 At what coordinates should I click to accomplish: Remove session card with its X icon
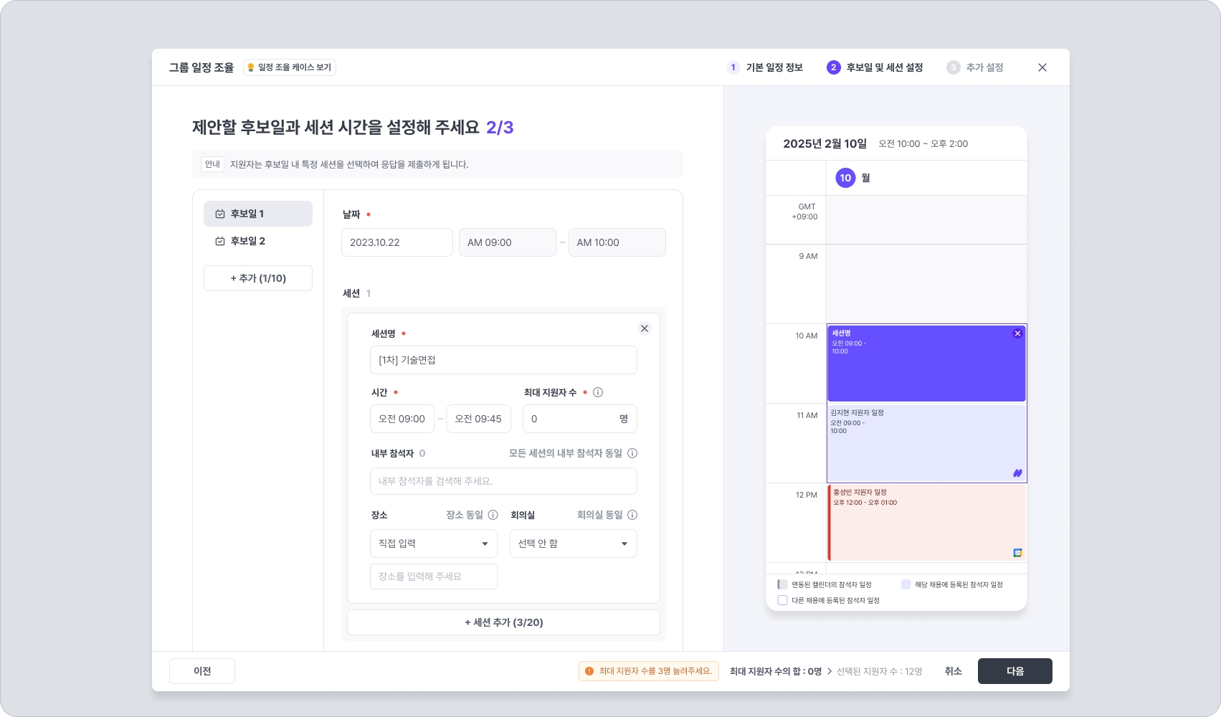(x=645, y=328)
